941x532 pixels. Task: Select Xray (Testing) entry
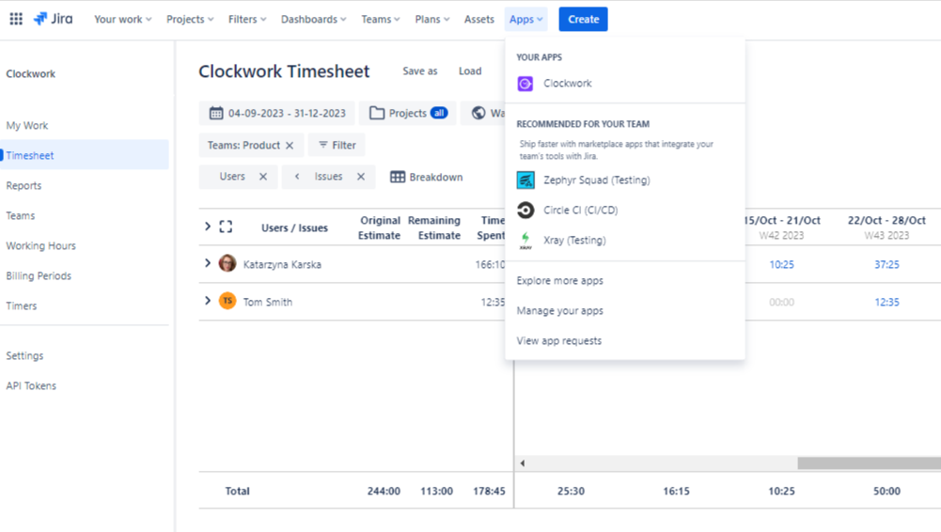625,240
